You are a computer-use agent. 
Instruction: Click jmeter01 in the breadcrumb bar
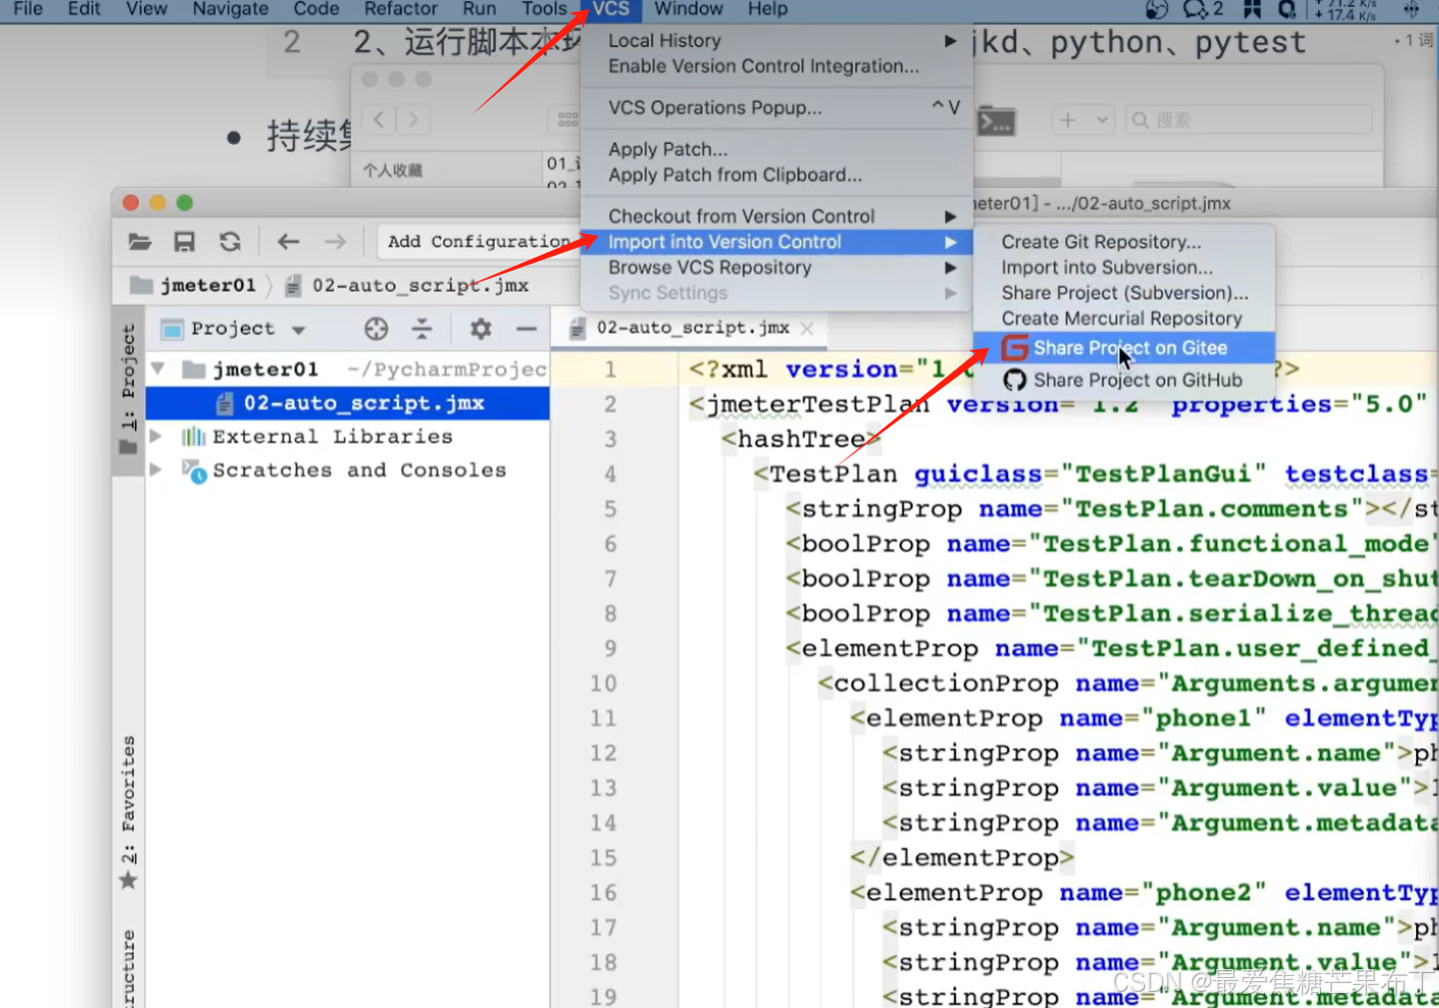point(208,286)
